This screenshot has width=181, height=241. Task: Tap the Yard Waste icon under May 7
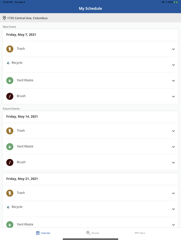(x=10, y=81)
